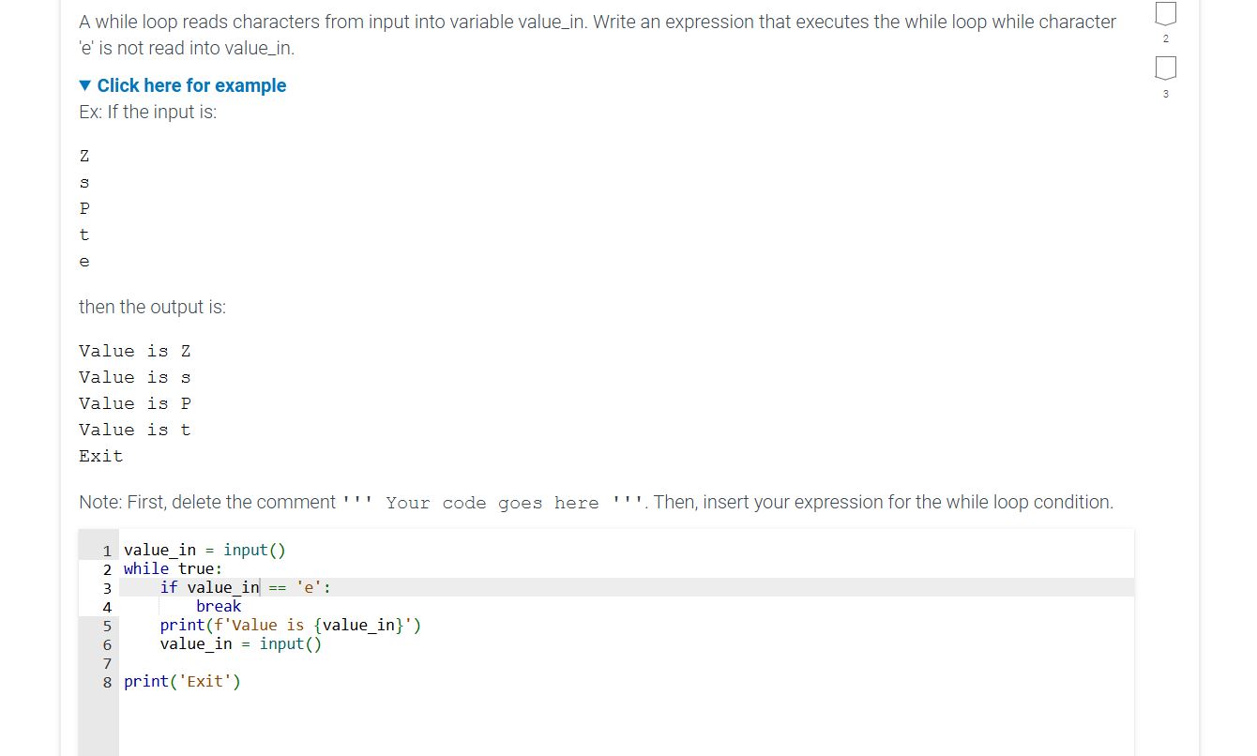Collapse the Click here for example section
This screenshot has height=756, width=1257.
[183, 85]
